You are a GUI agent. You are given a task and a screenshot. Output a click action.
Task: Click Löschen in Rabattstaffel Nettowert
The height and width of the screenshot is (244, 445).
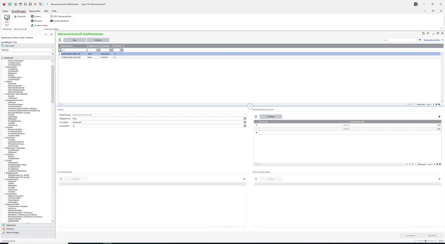[x=271, y=116]
